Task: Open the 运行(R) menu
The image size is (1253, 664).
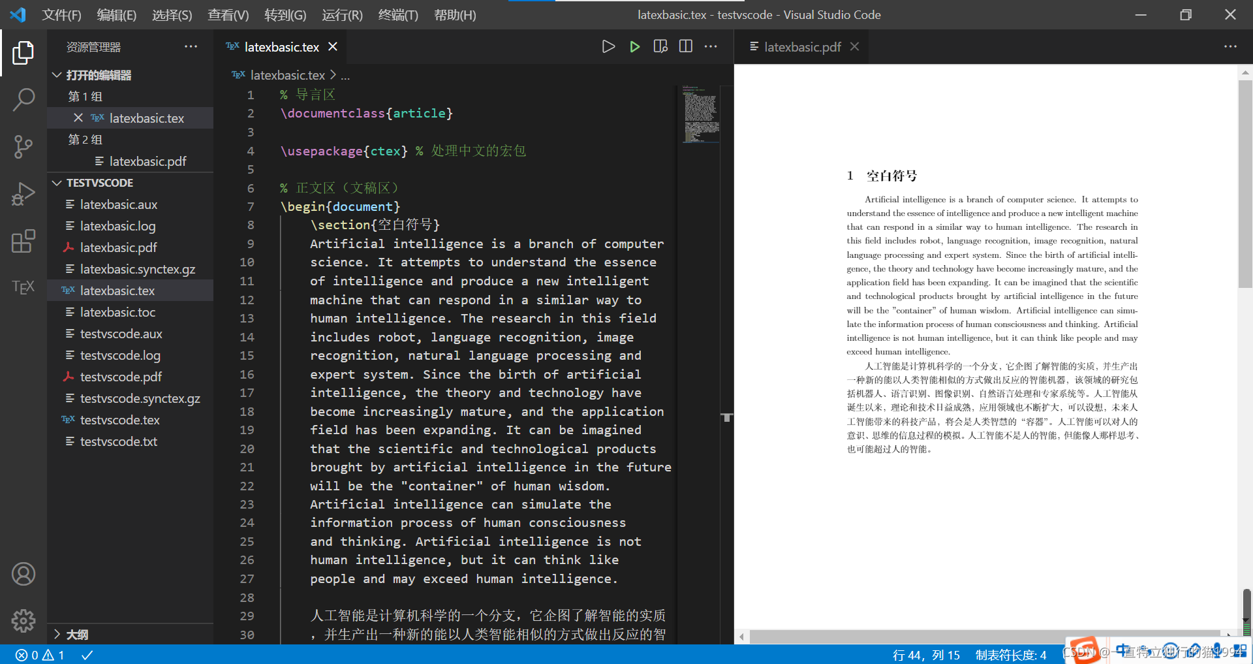Action: pyautogui.click(x=342, y=14)
